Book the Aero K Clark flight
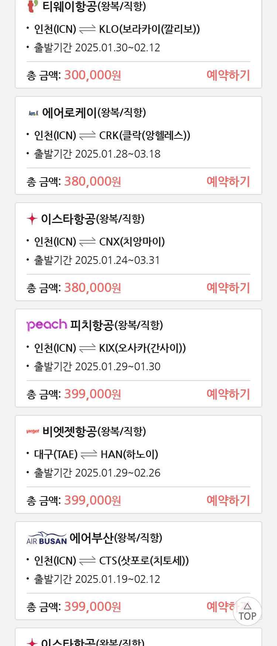277x646 pixels. 228,182
